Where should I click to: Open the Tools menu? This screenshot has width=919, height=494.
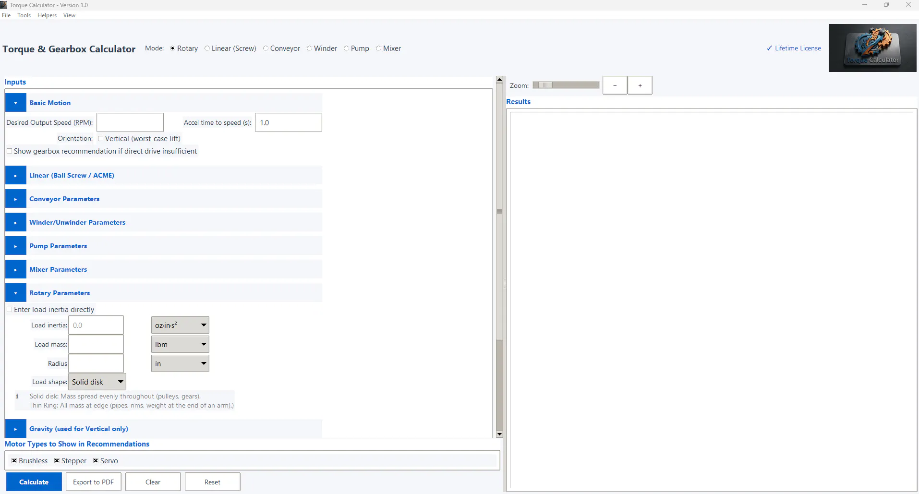pyautogui.click(x=24, y=15)
